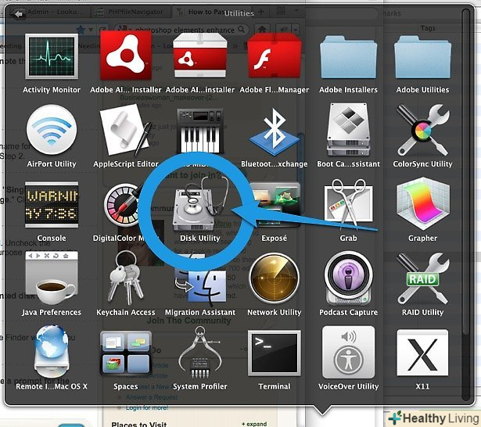Click expand next to Places to Visit
This screenshot has height=427, width=481.
coord(254,424)
